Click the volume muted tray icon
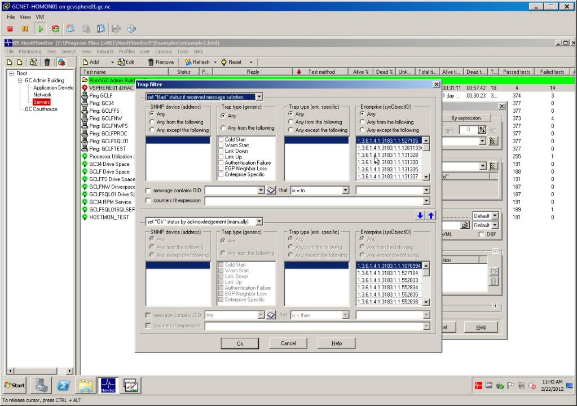 [532, 385]
